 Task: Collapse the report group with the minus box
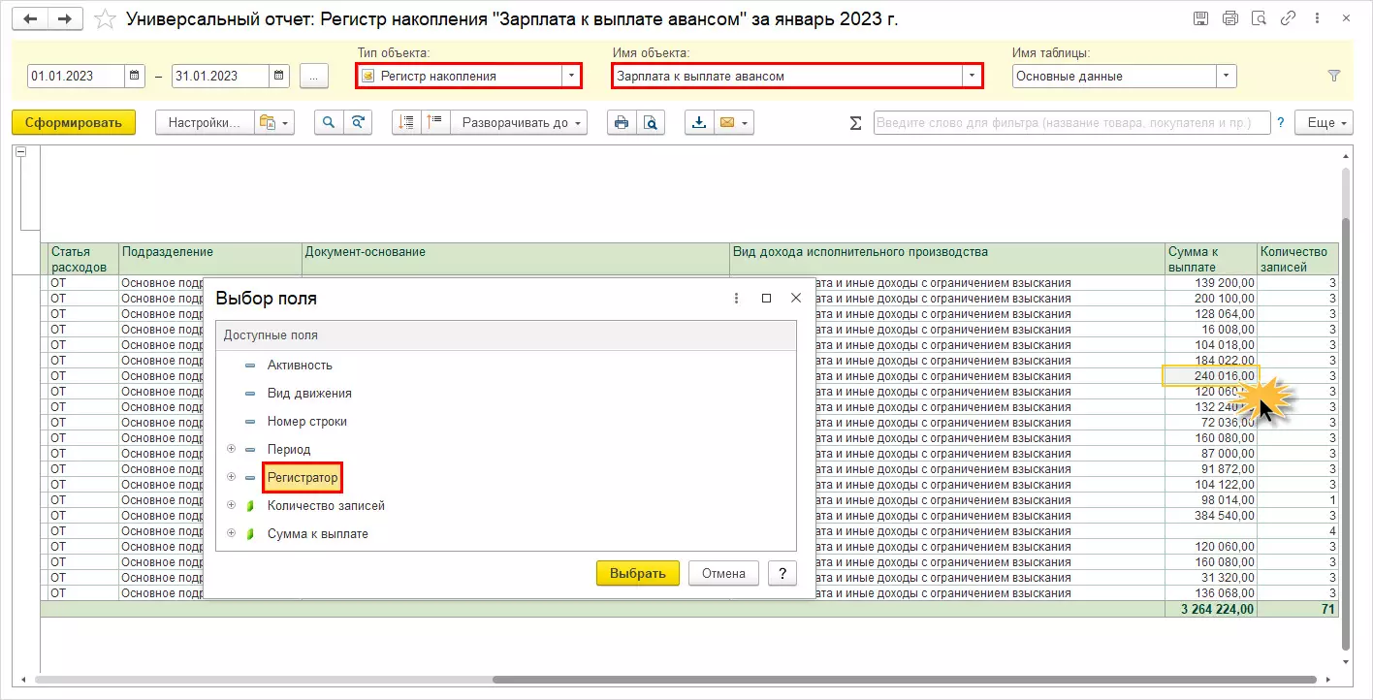coord(21,152)
